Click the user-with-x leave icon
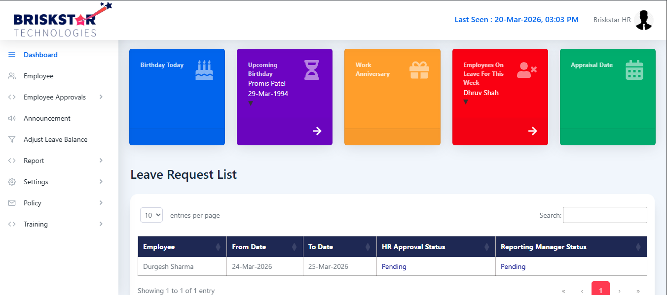 click(x=526, y=70)
